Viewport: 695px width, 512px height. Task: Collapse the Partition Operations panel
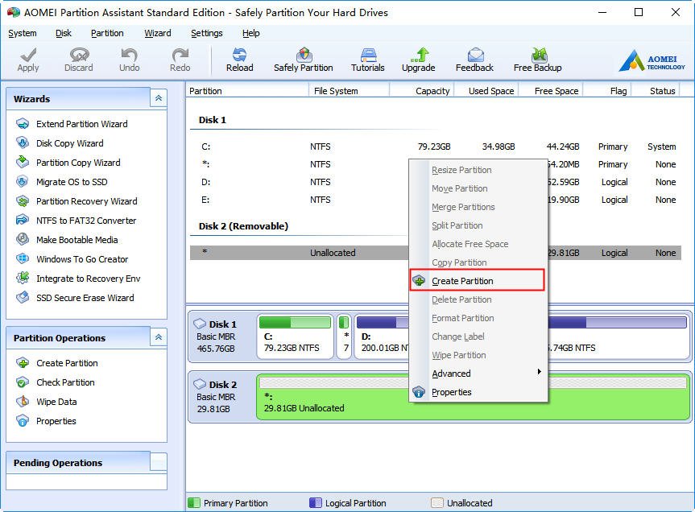click(158, 337)
